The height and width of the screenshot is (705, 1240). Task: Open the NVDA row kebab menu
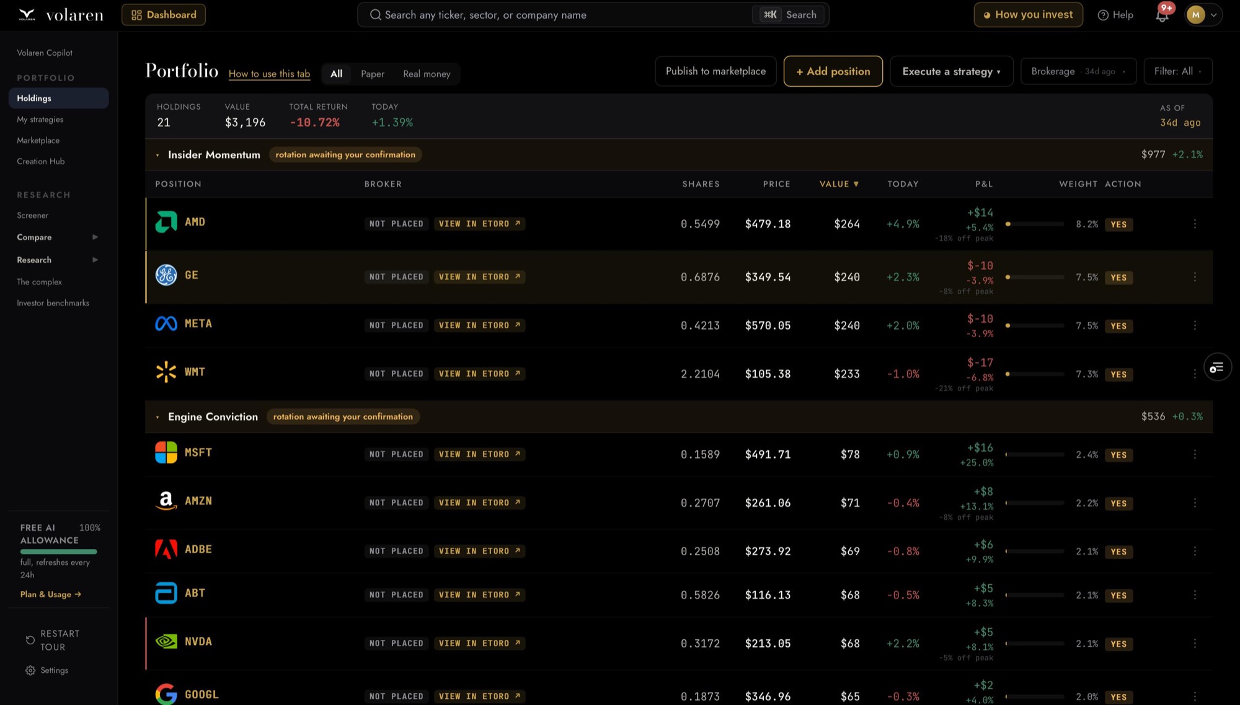pos(1195,643)
